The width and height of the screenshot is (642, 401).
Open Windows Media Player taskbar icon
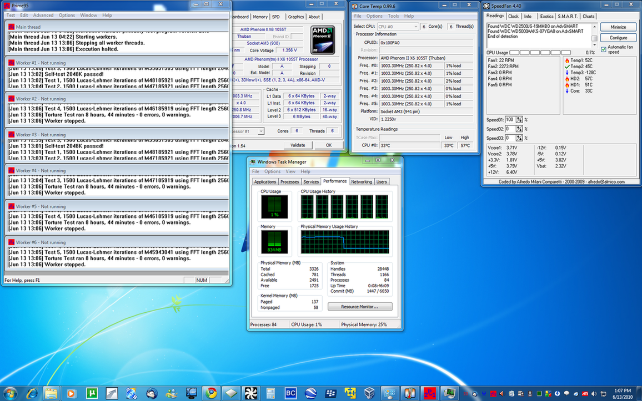pos(71,393)
